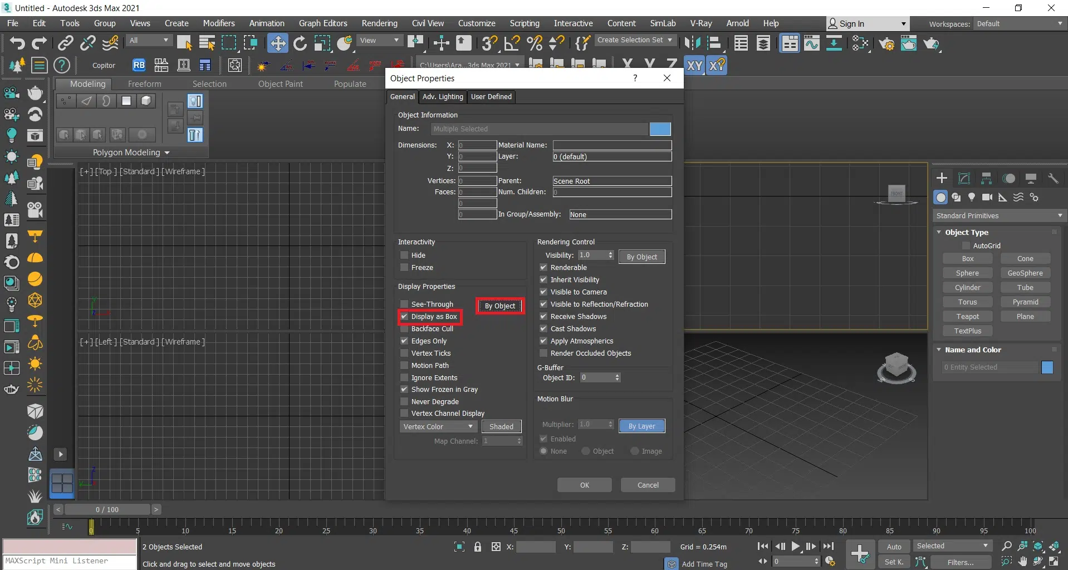Image resolution: width=1068 pixels, height=570 pixels.
Task: Toggle the Selection Lock padlock icon
Action: pos(477,547)
